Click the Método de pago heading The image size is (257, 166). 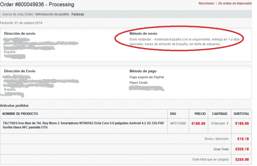[143, 71]
